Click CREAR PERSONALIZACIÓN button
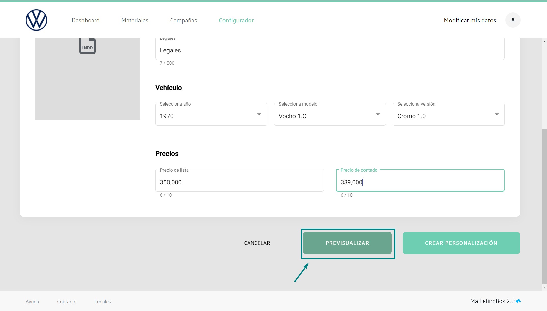The image size is (547, 311). (x=461, y=243)
